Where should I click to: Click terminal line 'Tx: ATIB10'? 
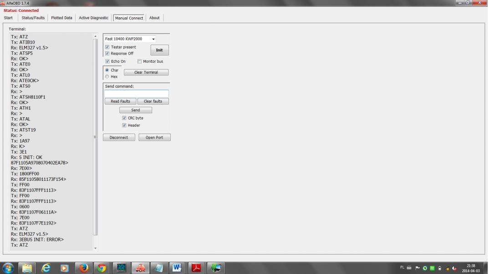coord(23,42)
